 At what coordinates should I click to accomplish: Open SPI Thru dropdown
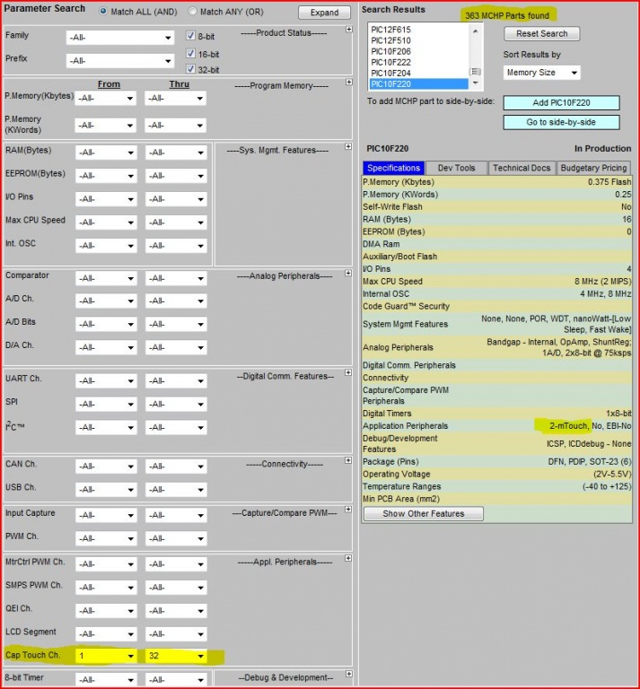click(176, 405)
